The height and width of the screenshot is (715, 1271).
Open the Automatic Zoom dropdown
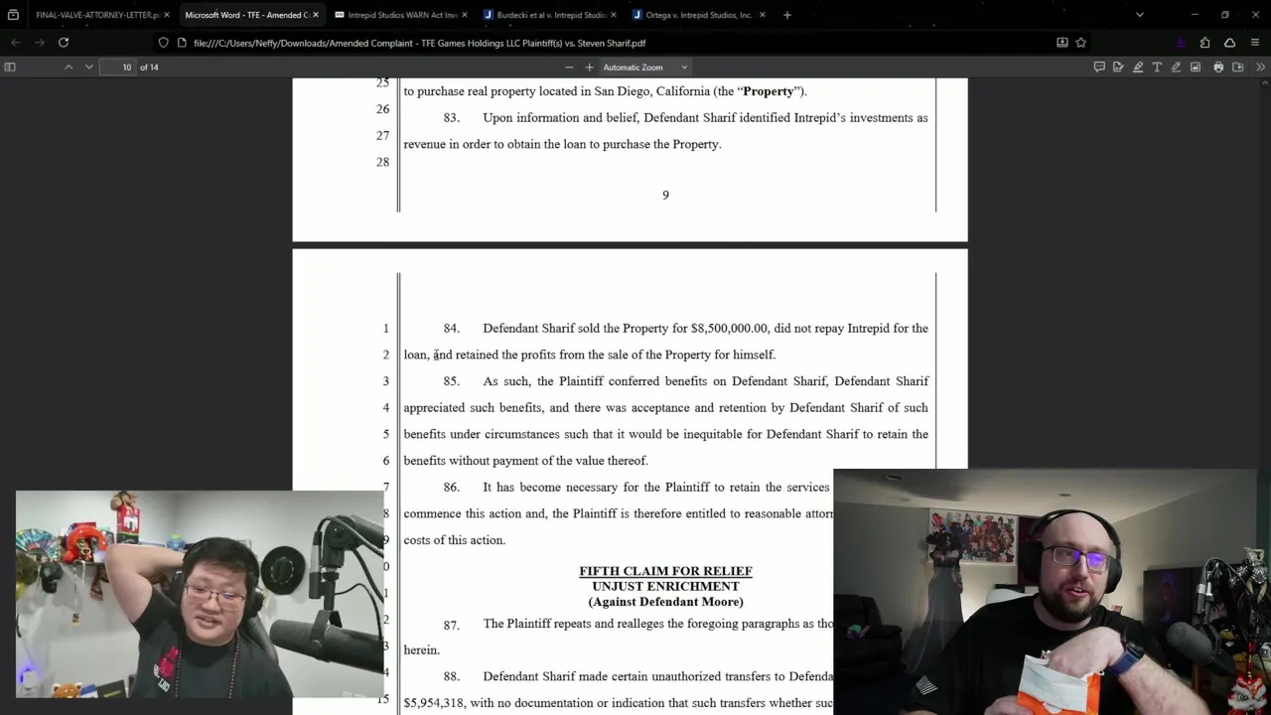[x=645, y=68]
